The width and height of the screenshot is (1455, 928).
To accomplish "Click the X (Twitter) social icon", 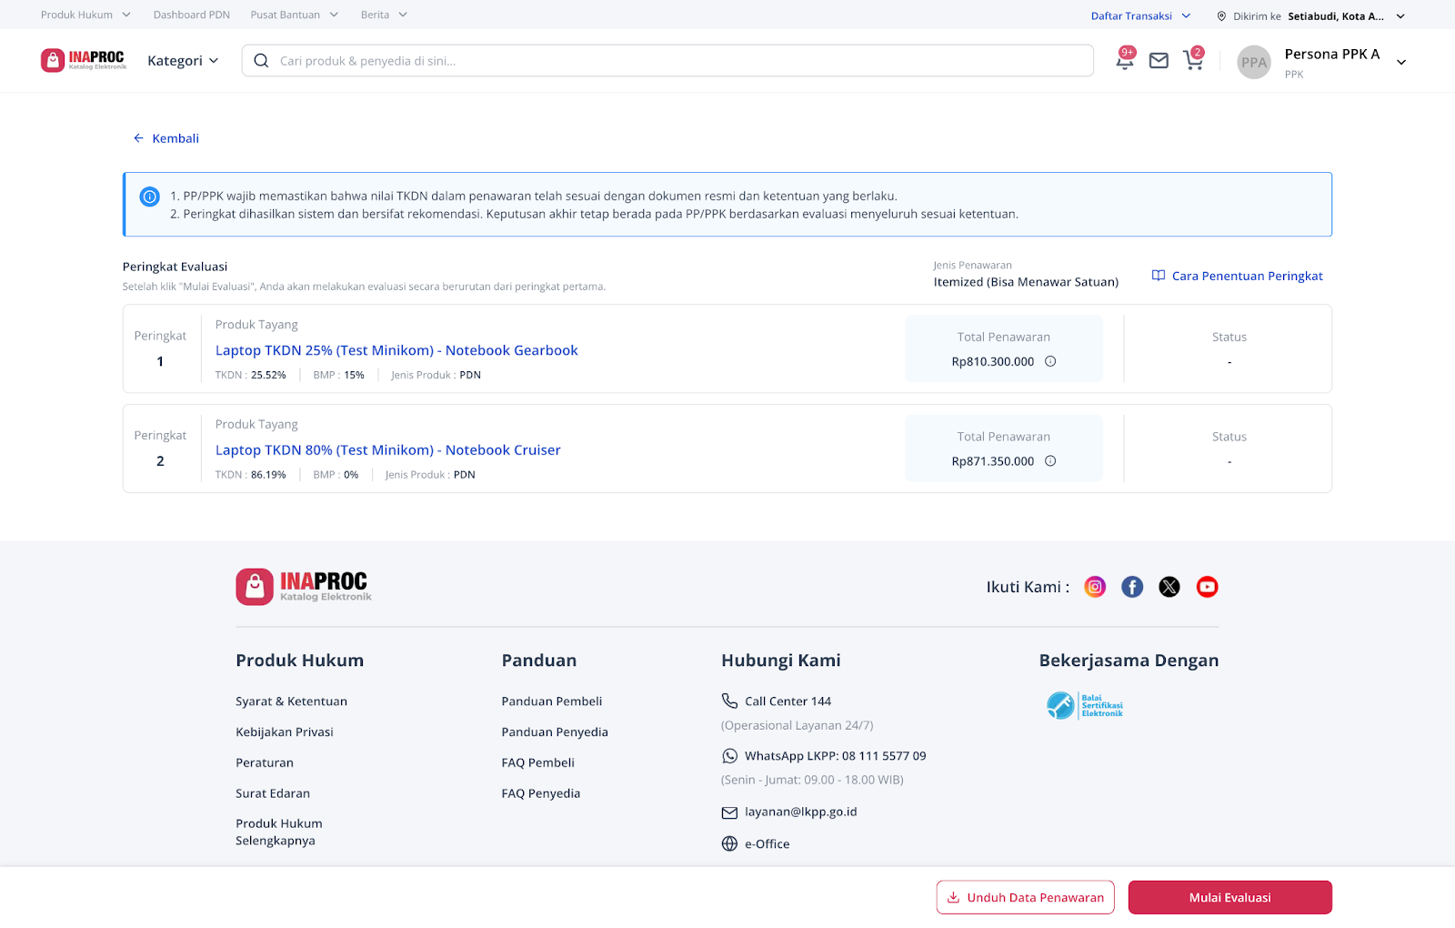I will [x=1169, y=587].
